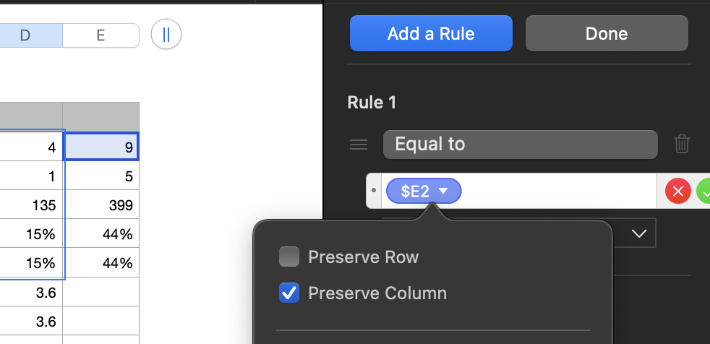Select column D header

(x=25, y=35)
